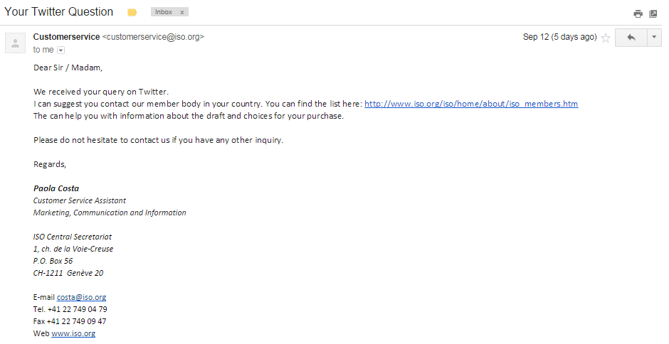Open the more reply options dropdown
The image size is (669, 344).
pyautogui.click(x=654, y=38)
